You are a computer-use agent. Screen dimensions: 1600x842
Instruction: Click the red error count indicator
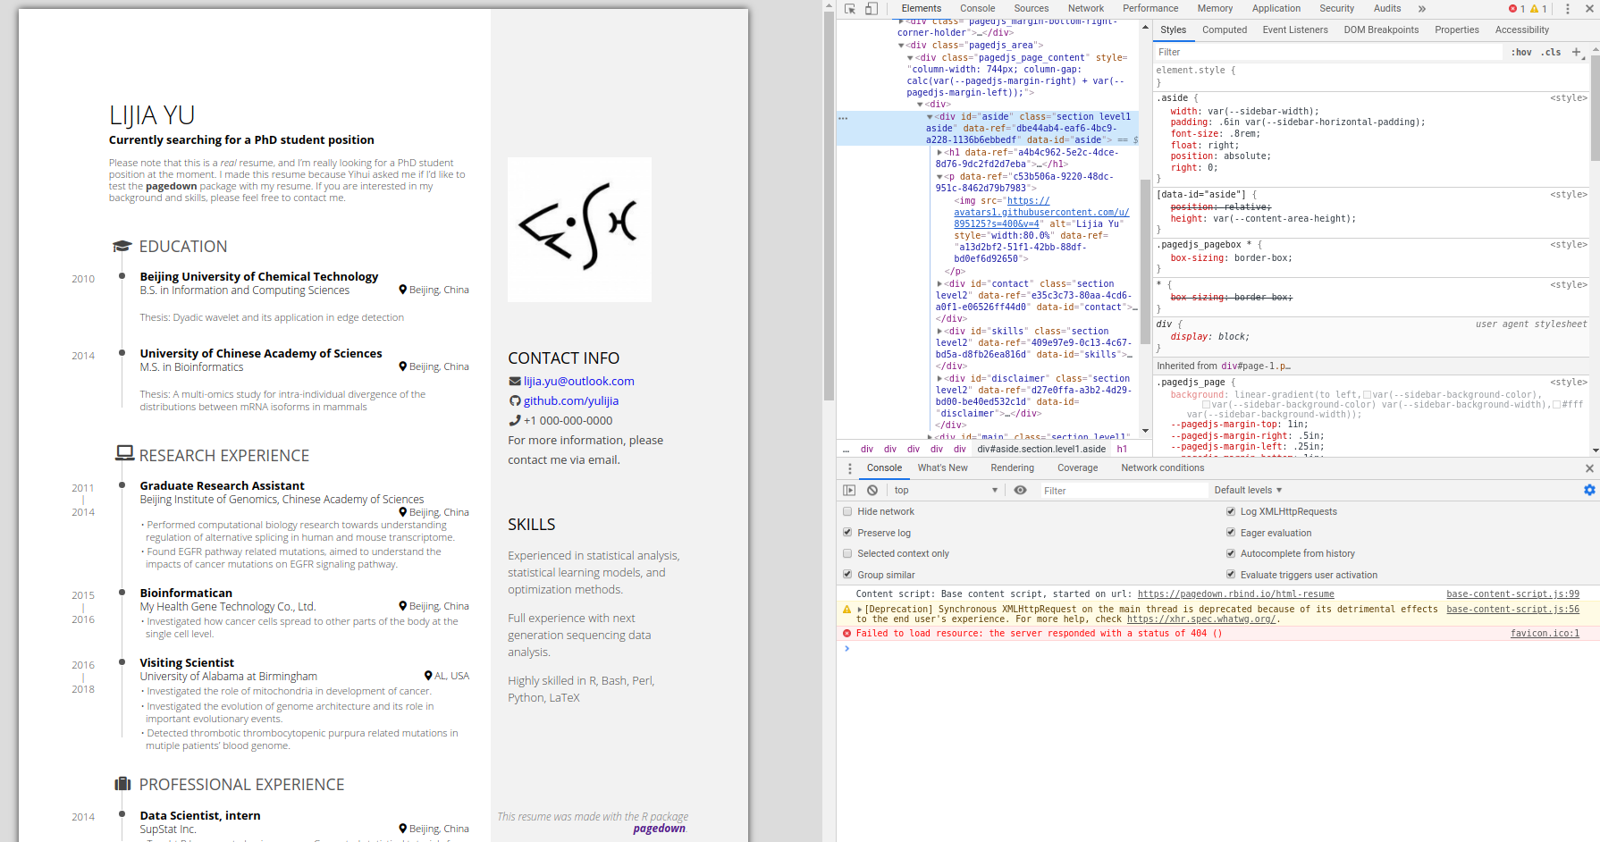coord(1517,9)
